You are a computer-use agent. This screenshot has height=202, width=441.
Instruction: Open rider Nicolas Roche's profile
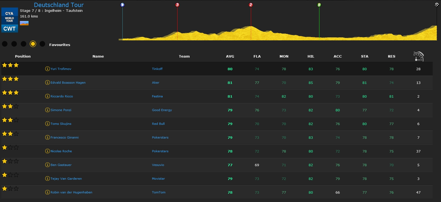point(61,151)
